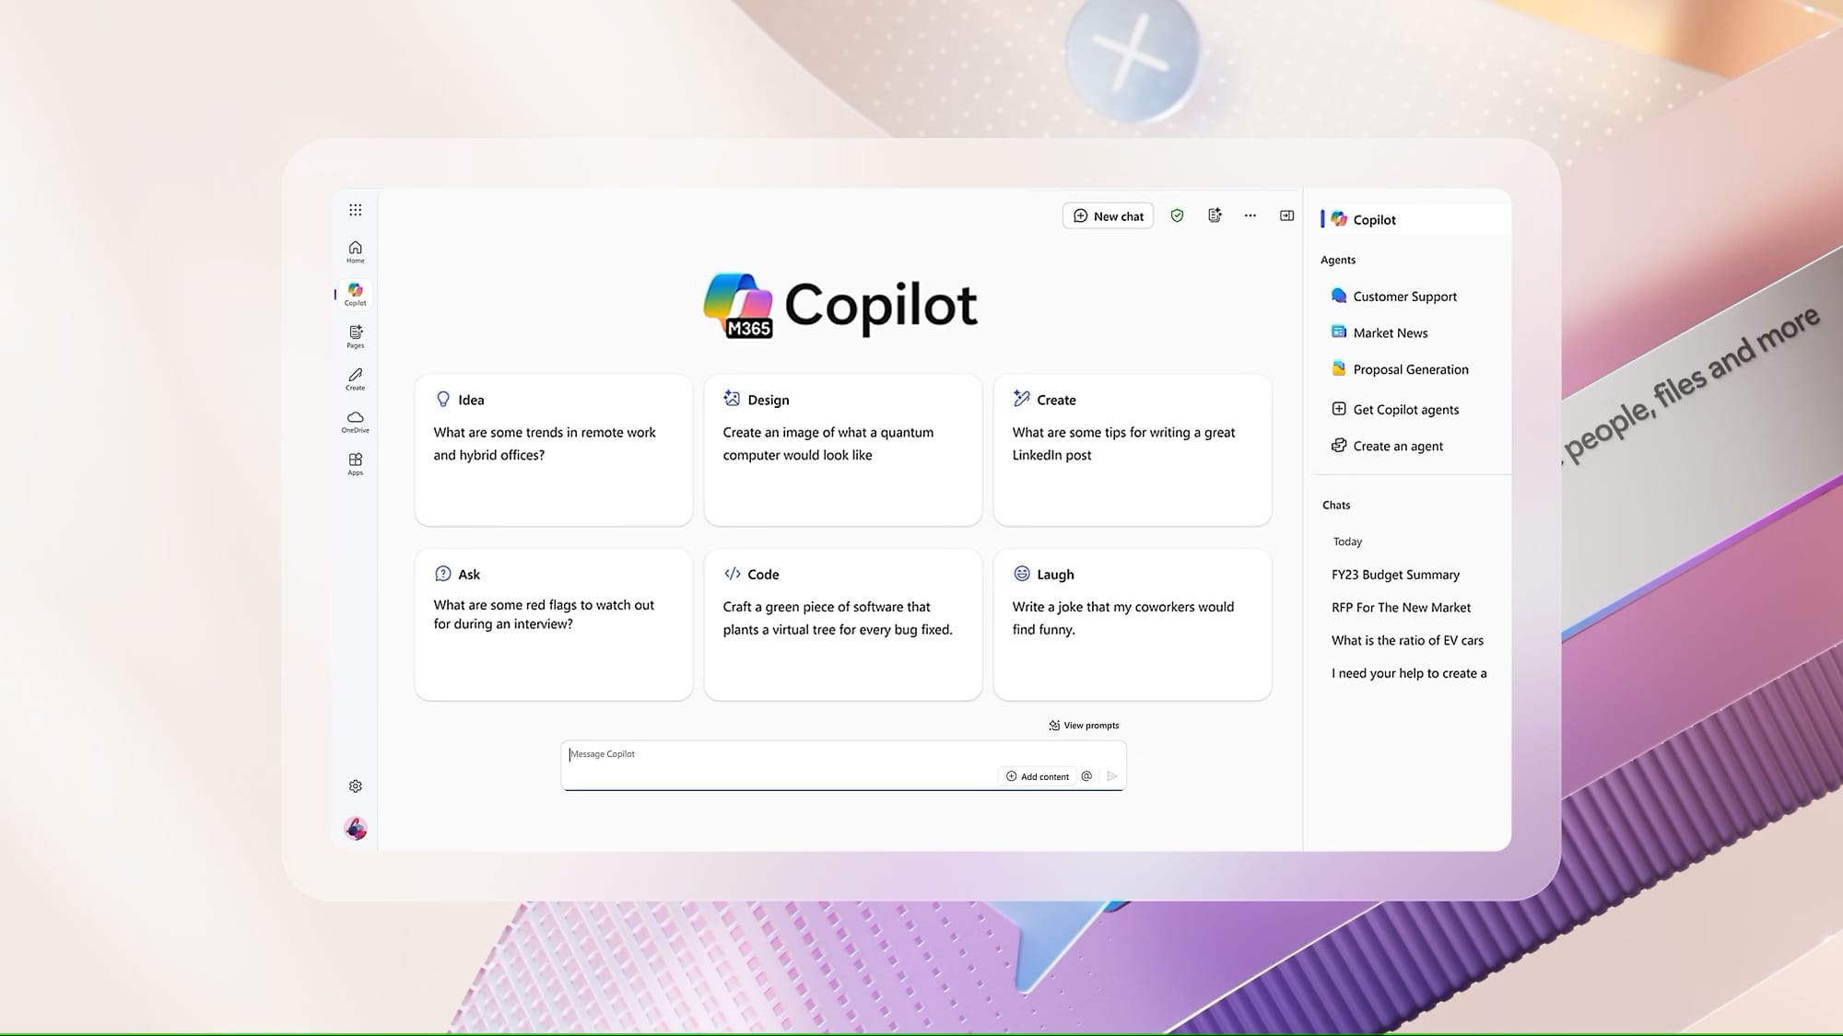Click the View prompts link

click(x=1084, y=725)
